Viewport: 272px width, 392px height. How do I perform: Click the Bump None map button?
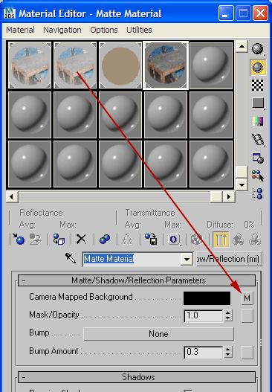coord(158,334)
